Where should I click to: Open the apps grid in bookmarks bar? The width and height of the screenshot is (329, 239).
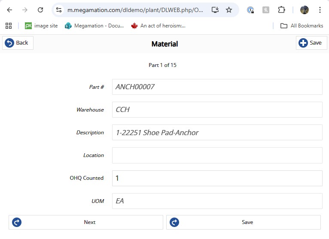pos(9,26)
